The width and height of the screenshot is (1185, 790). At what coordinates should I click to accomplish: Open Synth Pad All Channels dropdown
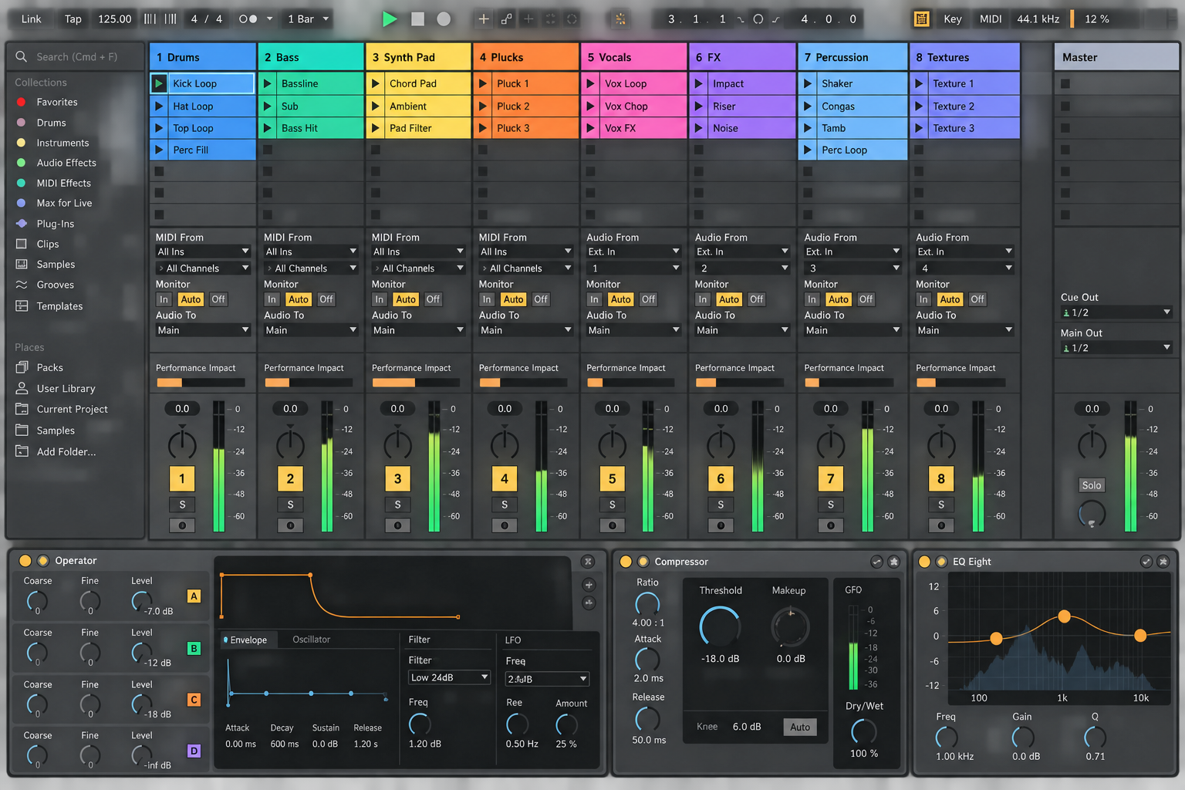[x=418, y=268]
